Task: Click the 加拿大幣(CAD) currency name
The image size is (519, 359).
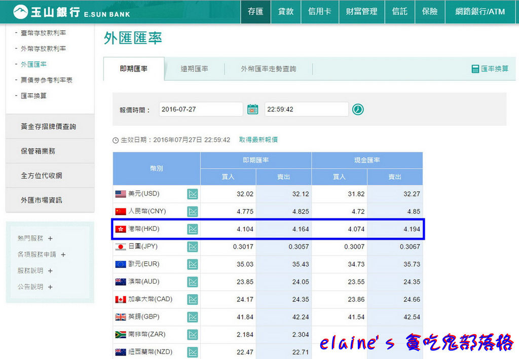Action: tap(150, 299)
